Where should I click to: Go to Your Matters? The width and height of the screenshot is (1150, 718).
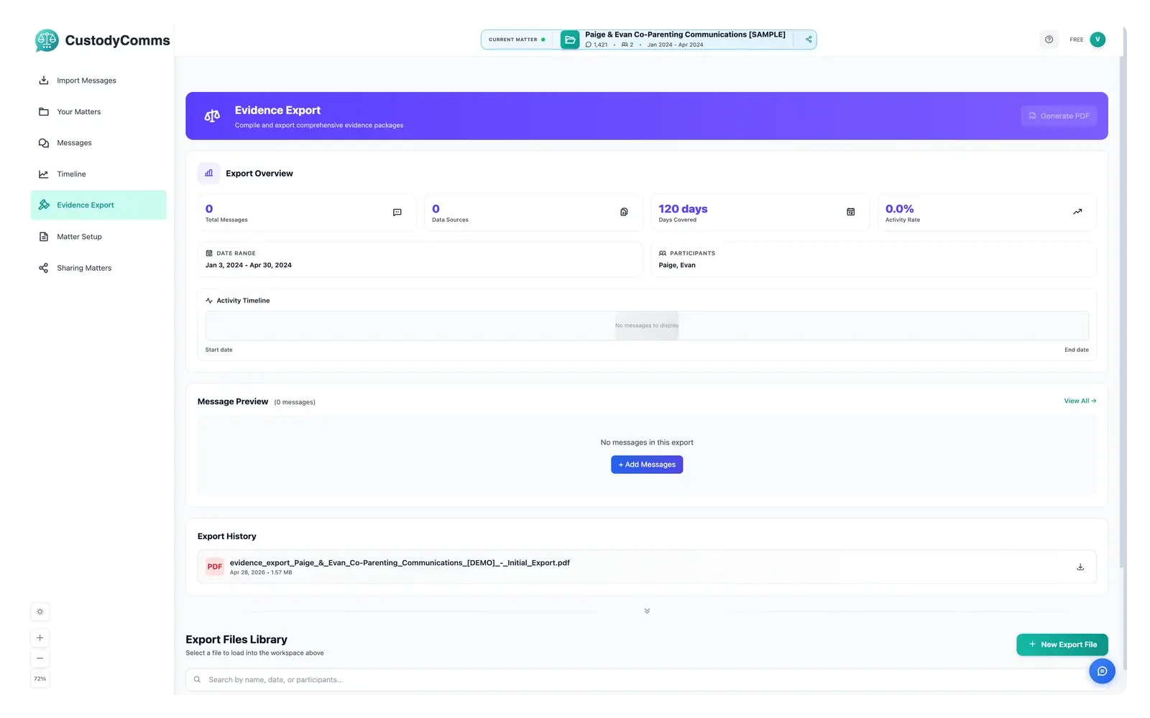(x=98, y=112)
